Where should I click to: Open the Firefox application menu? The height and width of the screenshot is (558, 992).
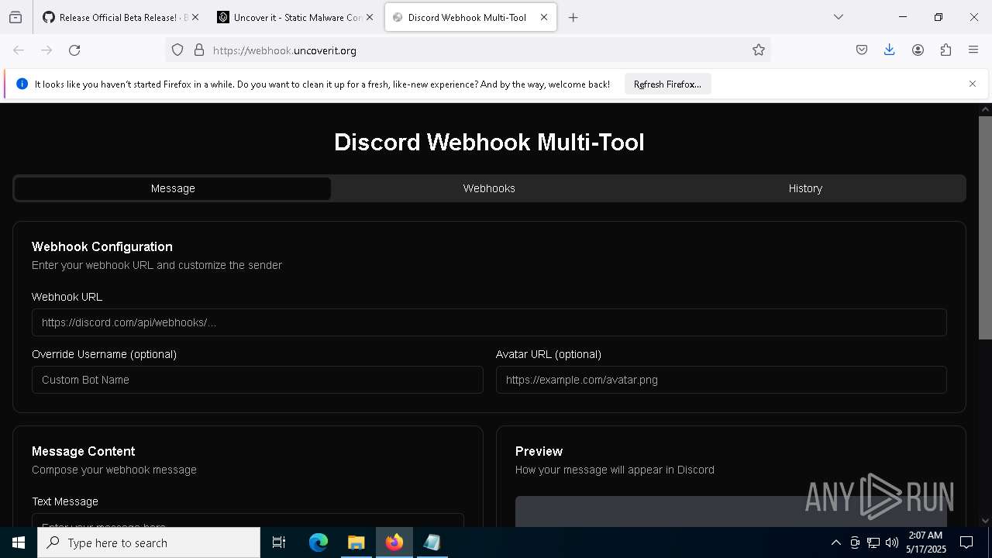[x=973, y=50]
